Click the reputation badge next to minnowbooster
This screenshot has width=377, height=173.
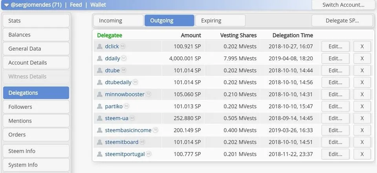[x=148, y=94]
